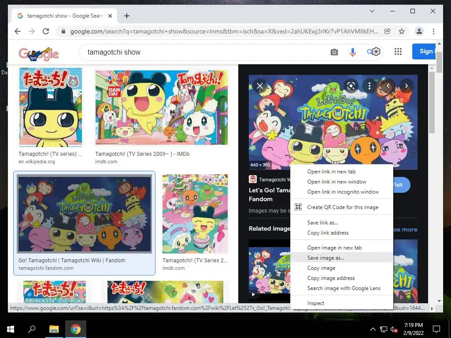Click the QR code icon in context menu
Viewport: 451px width, 338px height.
click(298, 207)
